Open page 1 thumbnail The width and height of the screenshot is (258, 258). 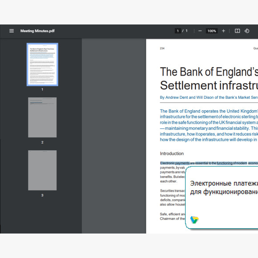coord(42,64)
